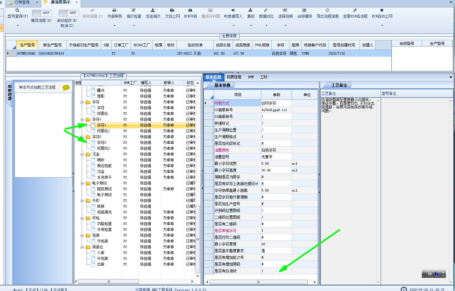Select the 终固化2 tree item

click(103, 148)
